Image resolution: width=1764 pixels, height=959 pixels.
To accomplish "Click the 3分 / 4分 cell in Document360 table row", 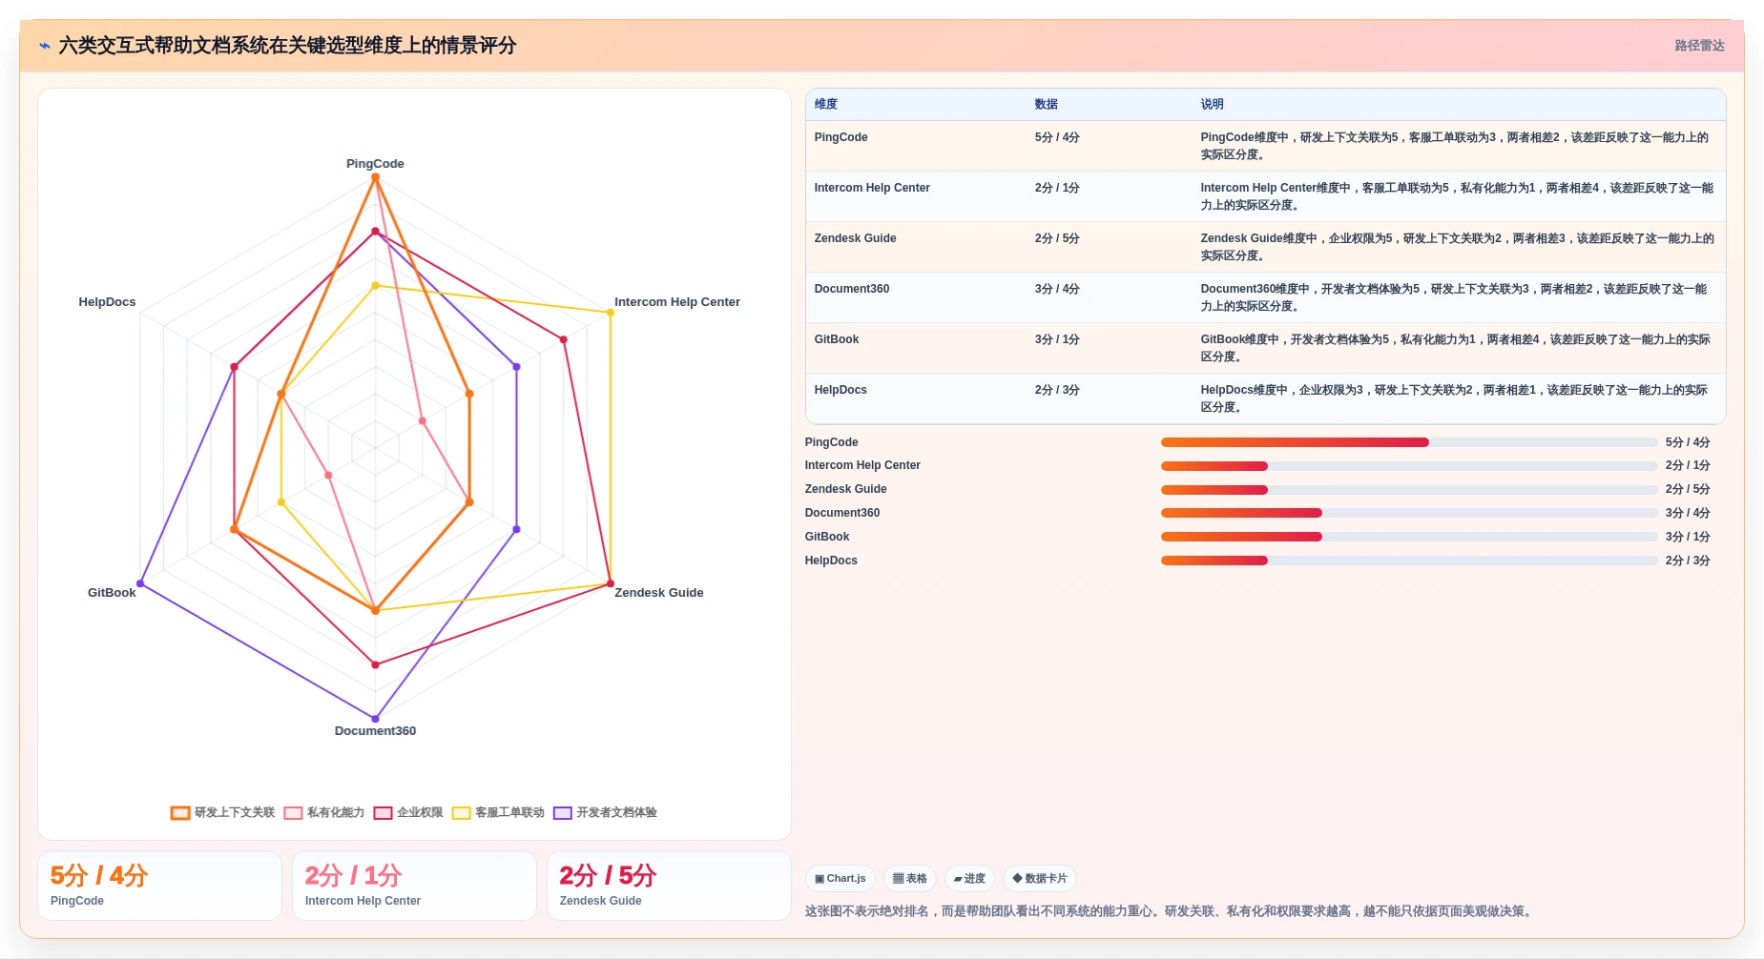I will point(1057,289).
